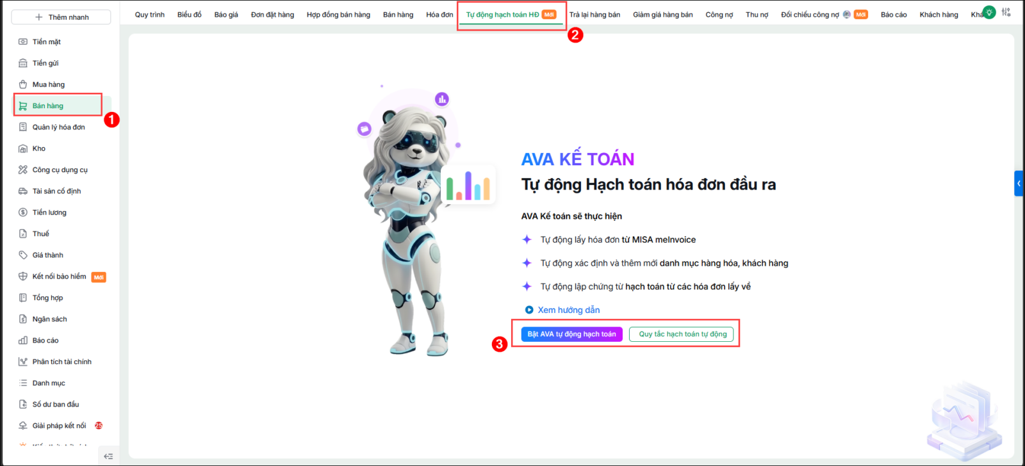The width and height of the screenshot is (1025, 466).
Task: Open Giải pháp kết nối cloud icon
Action: pos(23,426)
